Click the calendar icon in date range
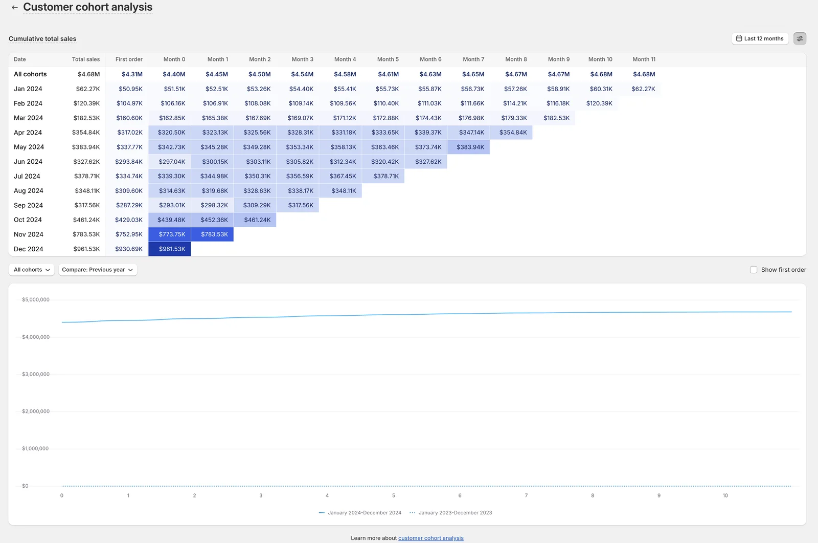 (739, 38)
